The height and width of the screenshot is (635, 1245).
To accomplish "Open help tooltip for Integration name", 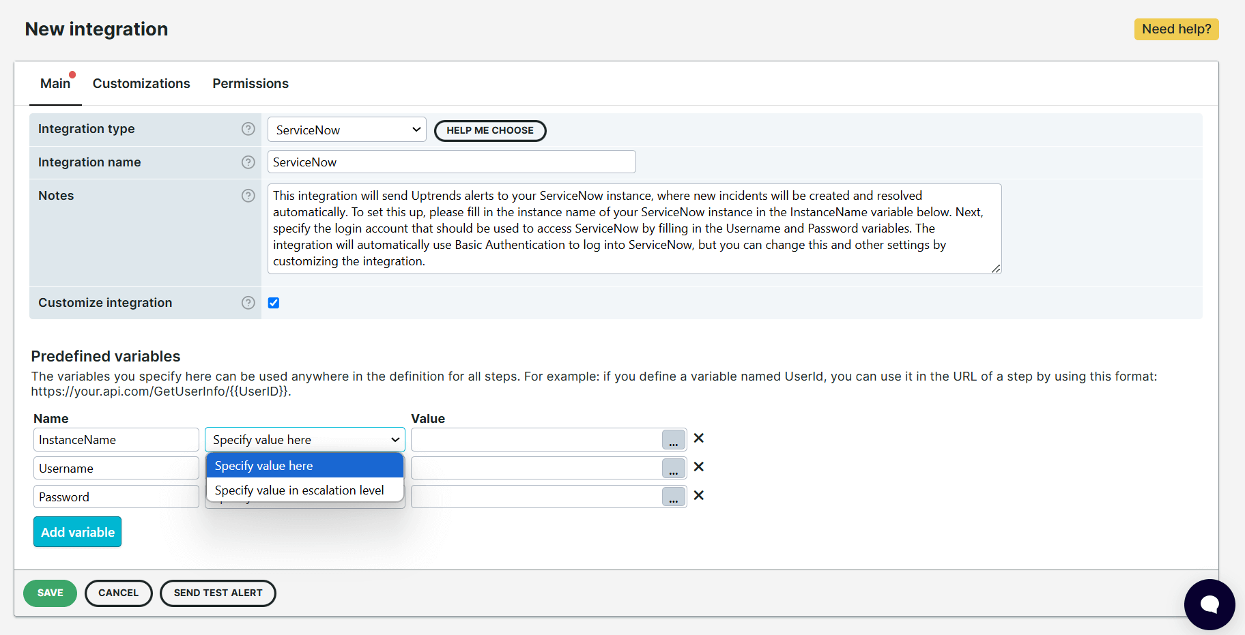I will [248, 162].
